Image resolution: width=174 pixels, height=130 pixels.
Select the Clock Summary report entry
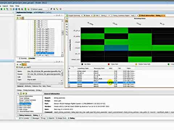[24, 102]
